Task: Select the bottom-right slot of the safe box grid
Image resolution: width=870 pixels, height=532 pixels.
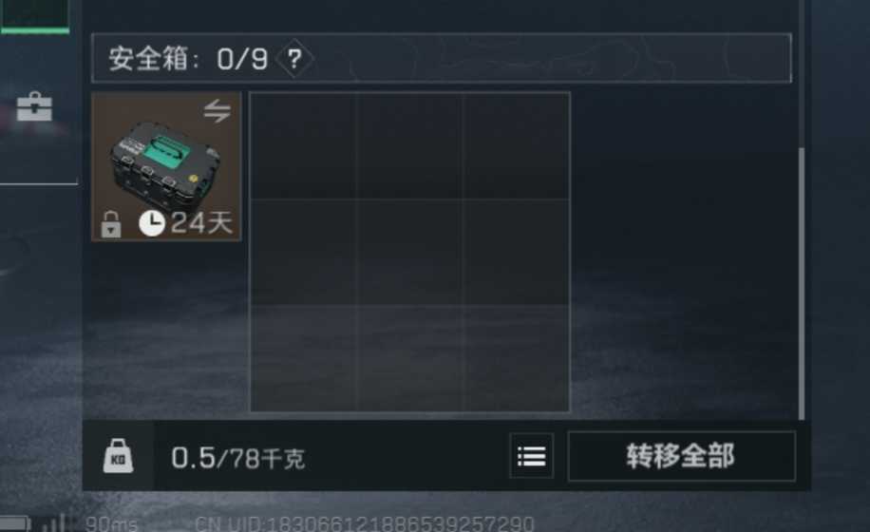Action: [516, 358]
